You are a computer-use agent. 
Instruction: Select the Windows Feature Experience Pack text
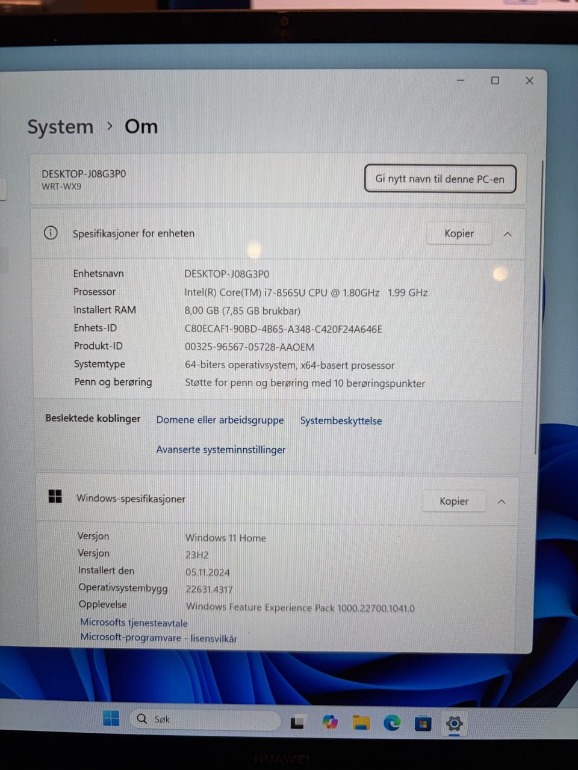pyautogui.click(x=300, y=608)
